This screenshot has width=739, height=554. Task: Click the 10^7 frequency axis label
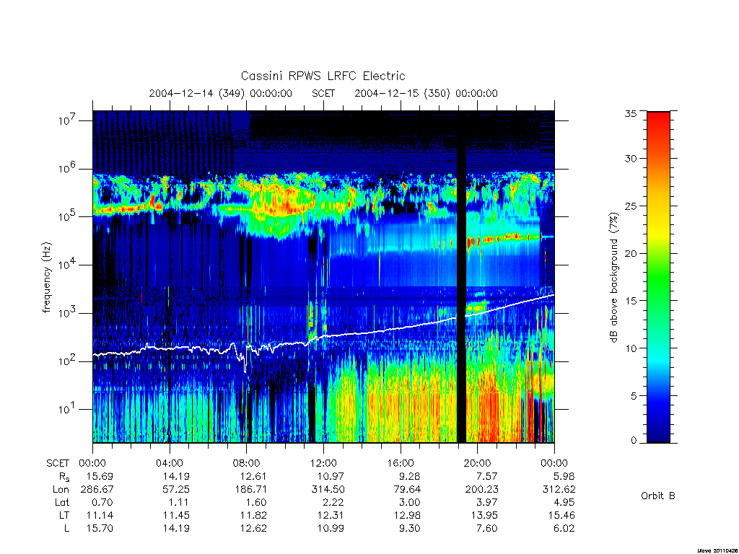[x=67, y=120]
